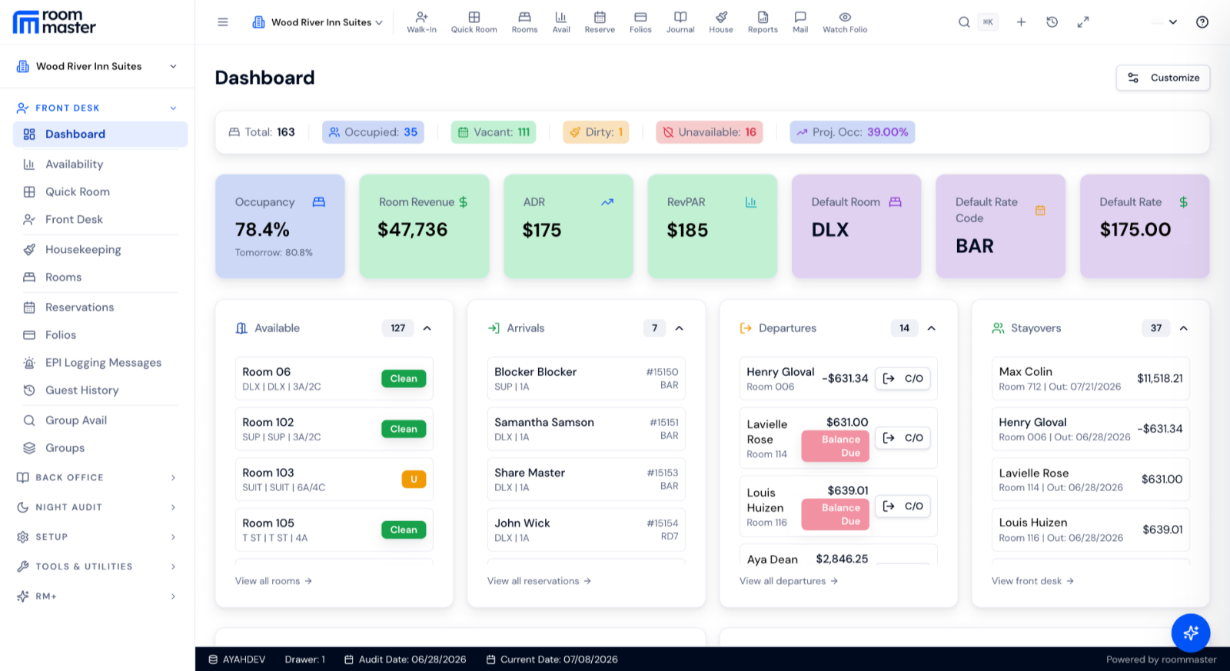
Task: Open the View all reservations link
Action: pyautogui.click(x=539, y=581)
